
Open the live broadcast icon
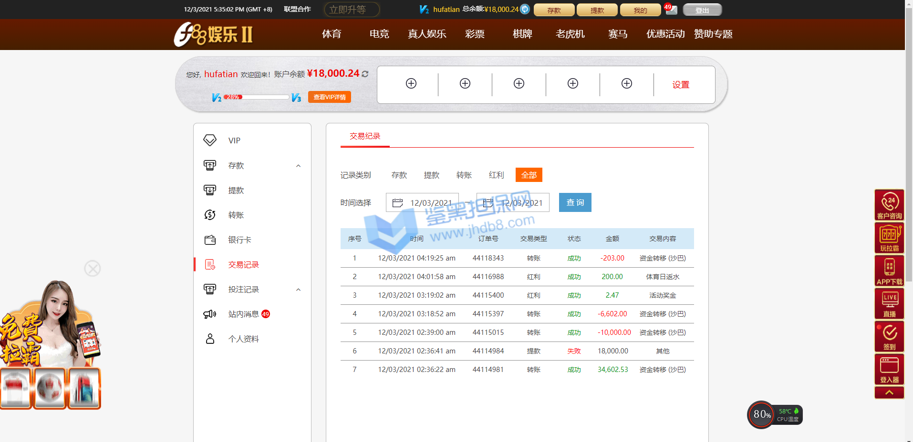point(889,303)
